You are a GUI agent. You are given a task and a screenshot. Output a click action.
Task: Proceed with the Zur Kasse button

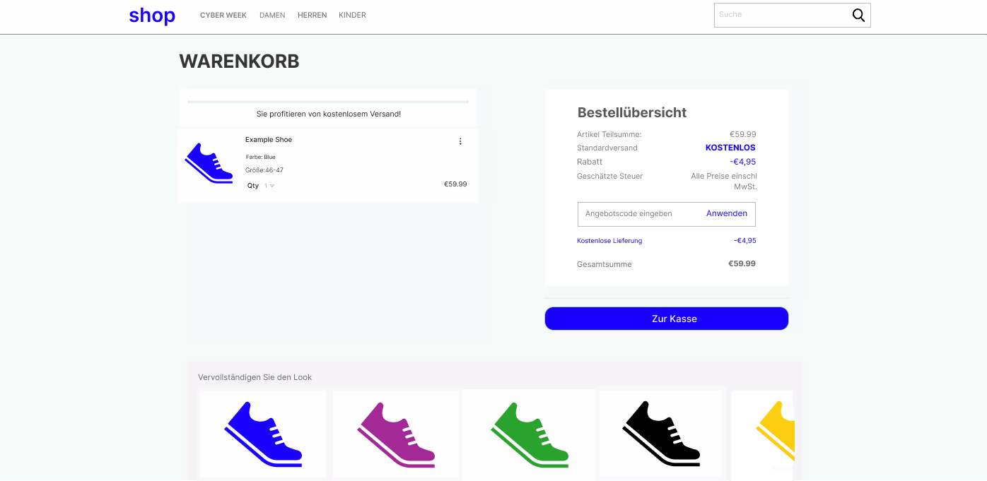click(x=666, y=319)
